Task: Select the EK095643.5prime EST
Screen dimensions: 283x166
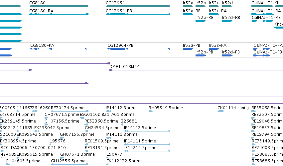Action: (x=18, y=138)
